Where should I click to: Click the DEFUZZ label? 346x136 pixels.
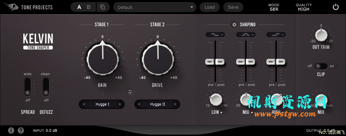[x=46, y=112]
